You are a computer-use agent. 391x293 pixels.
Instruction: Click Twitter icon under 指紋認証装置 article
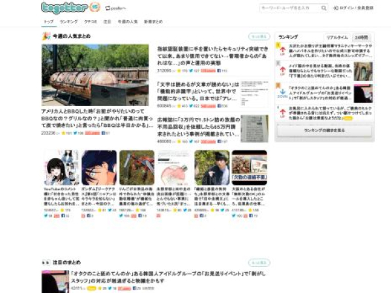pos(191,71)
